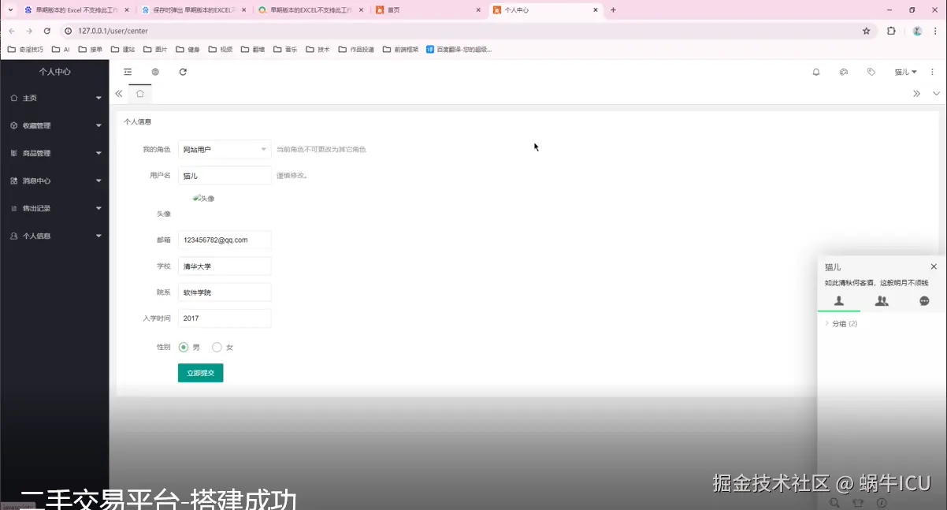Open the 百度翻译 bookmark
This screenshot has height=510, width=947.
click(459, 49)
